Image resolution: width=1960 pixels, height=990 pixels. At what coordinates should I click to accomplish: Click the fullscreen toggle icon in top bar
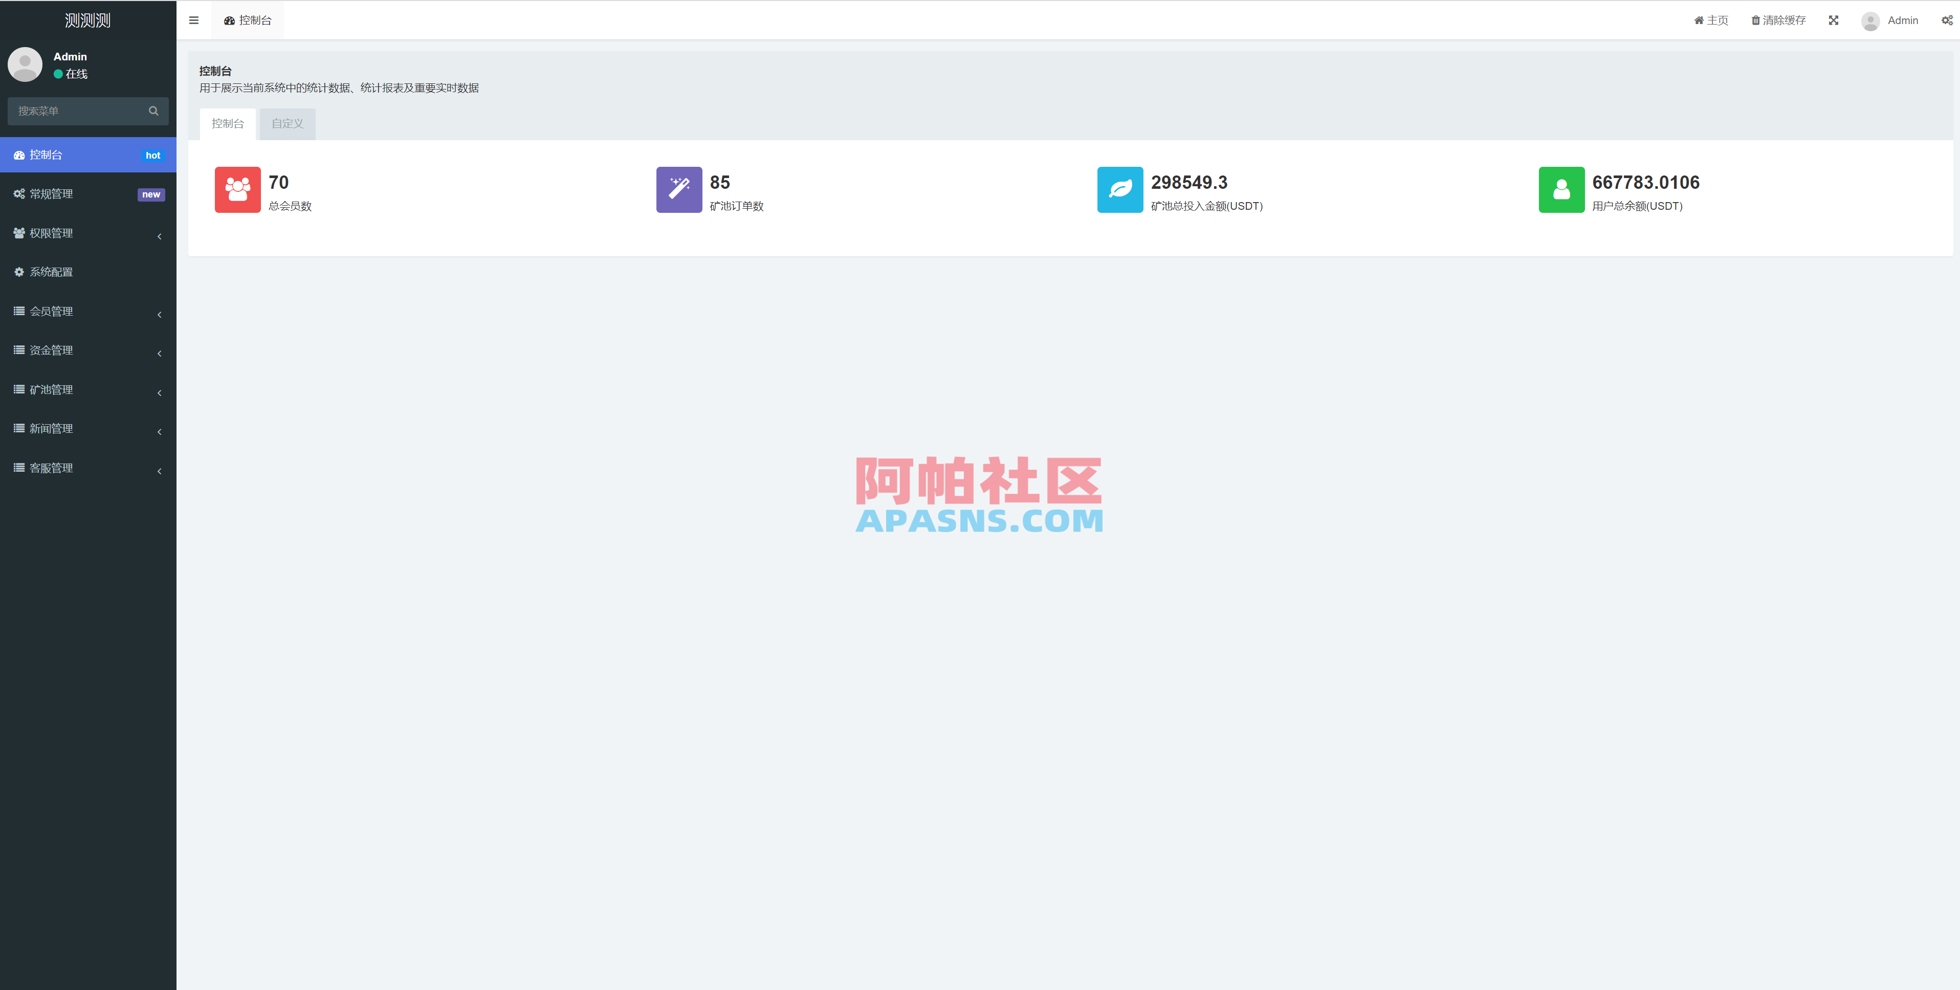point(1834,20)
